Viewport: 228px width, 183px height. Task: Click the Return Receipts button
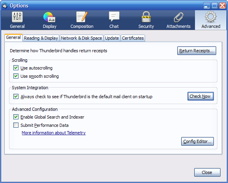click(197, 51)
